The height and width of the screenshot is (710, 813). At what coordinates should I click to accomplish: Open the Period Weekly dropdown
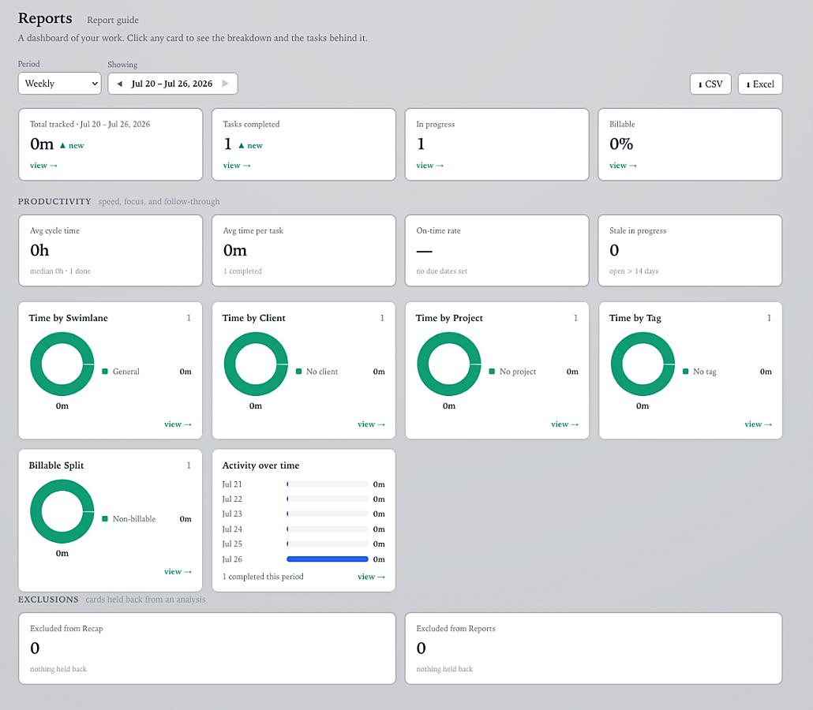[60, 84]
